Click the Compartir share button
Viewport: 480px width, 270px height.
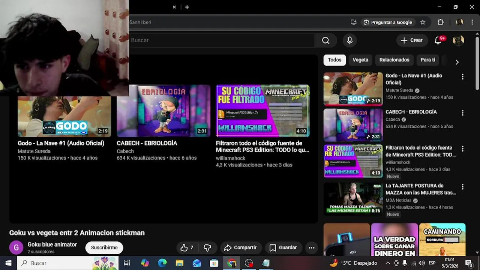point(241,248)
